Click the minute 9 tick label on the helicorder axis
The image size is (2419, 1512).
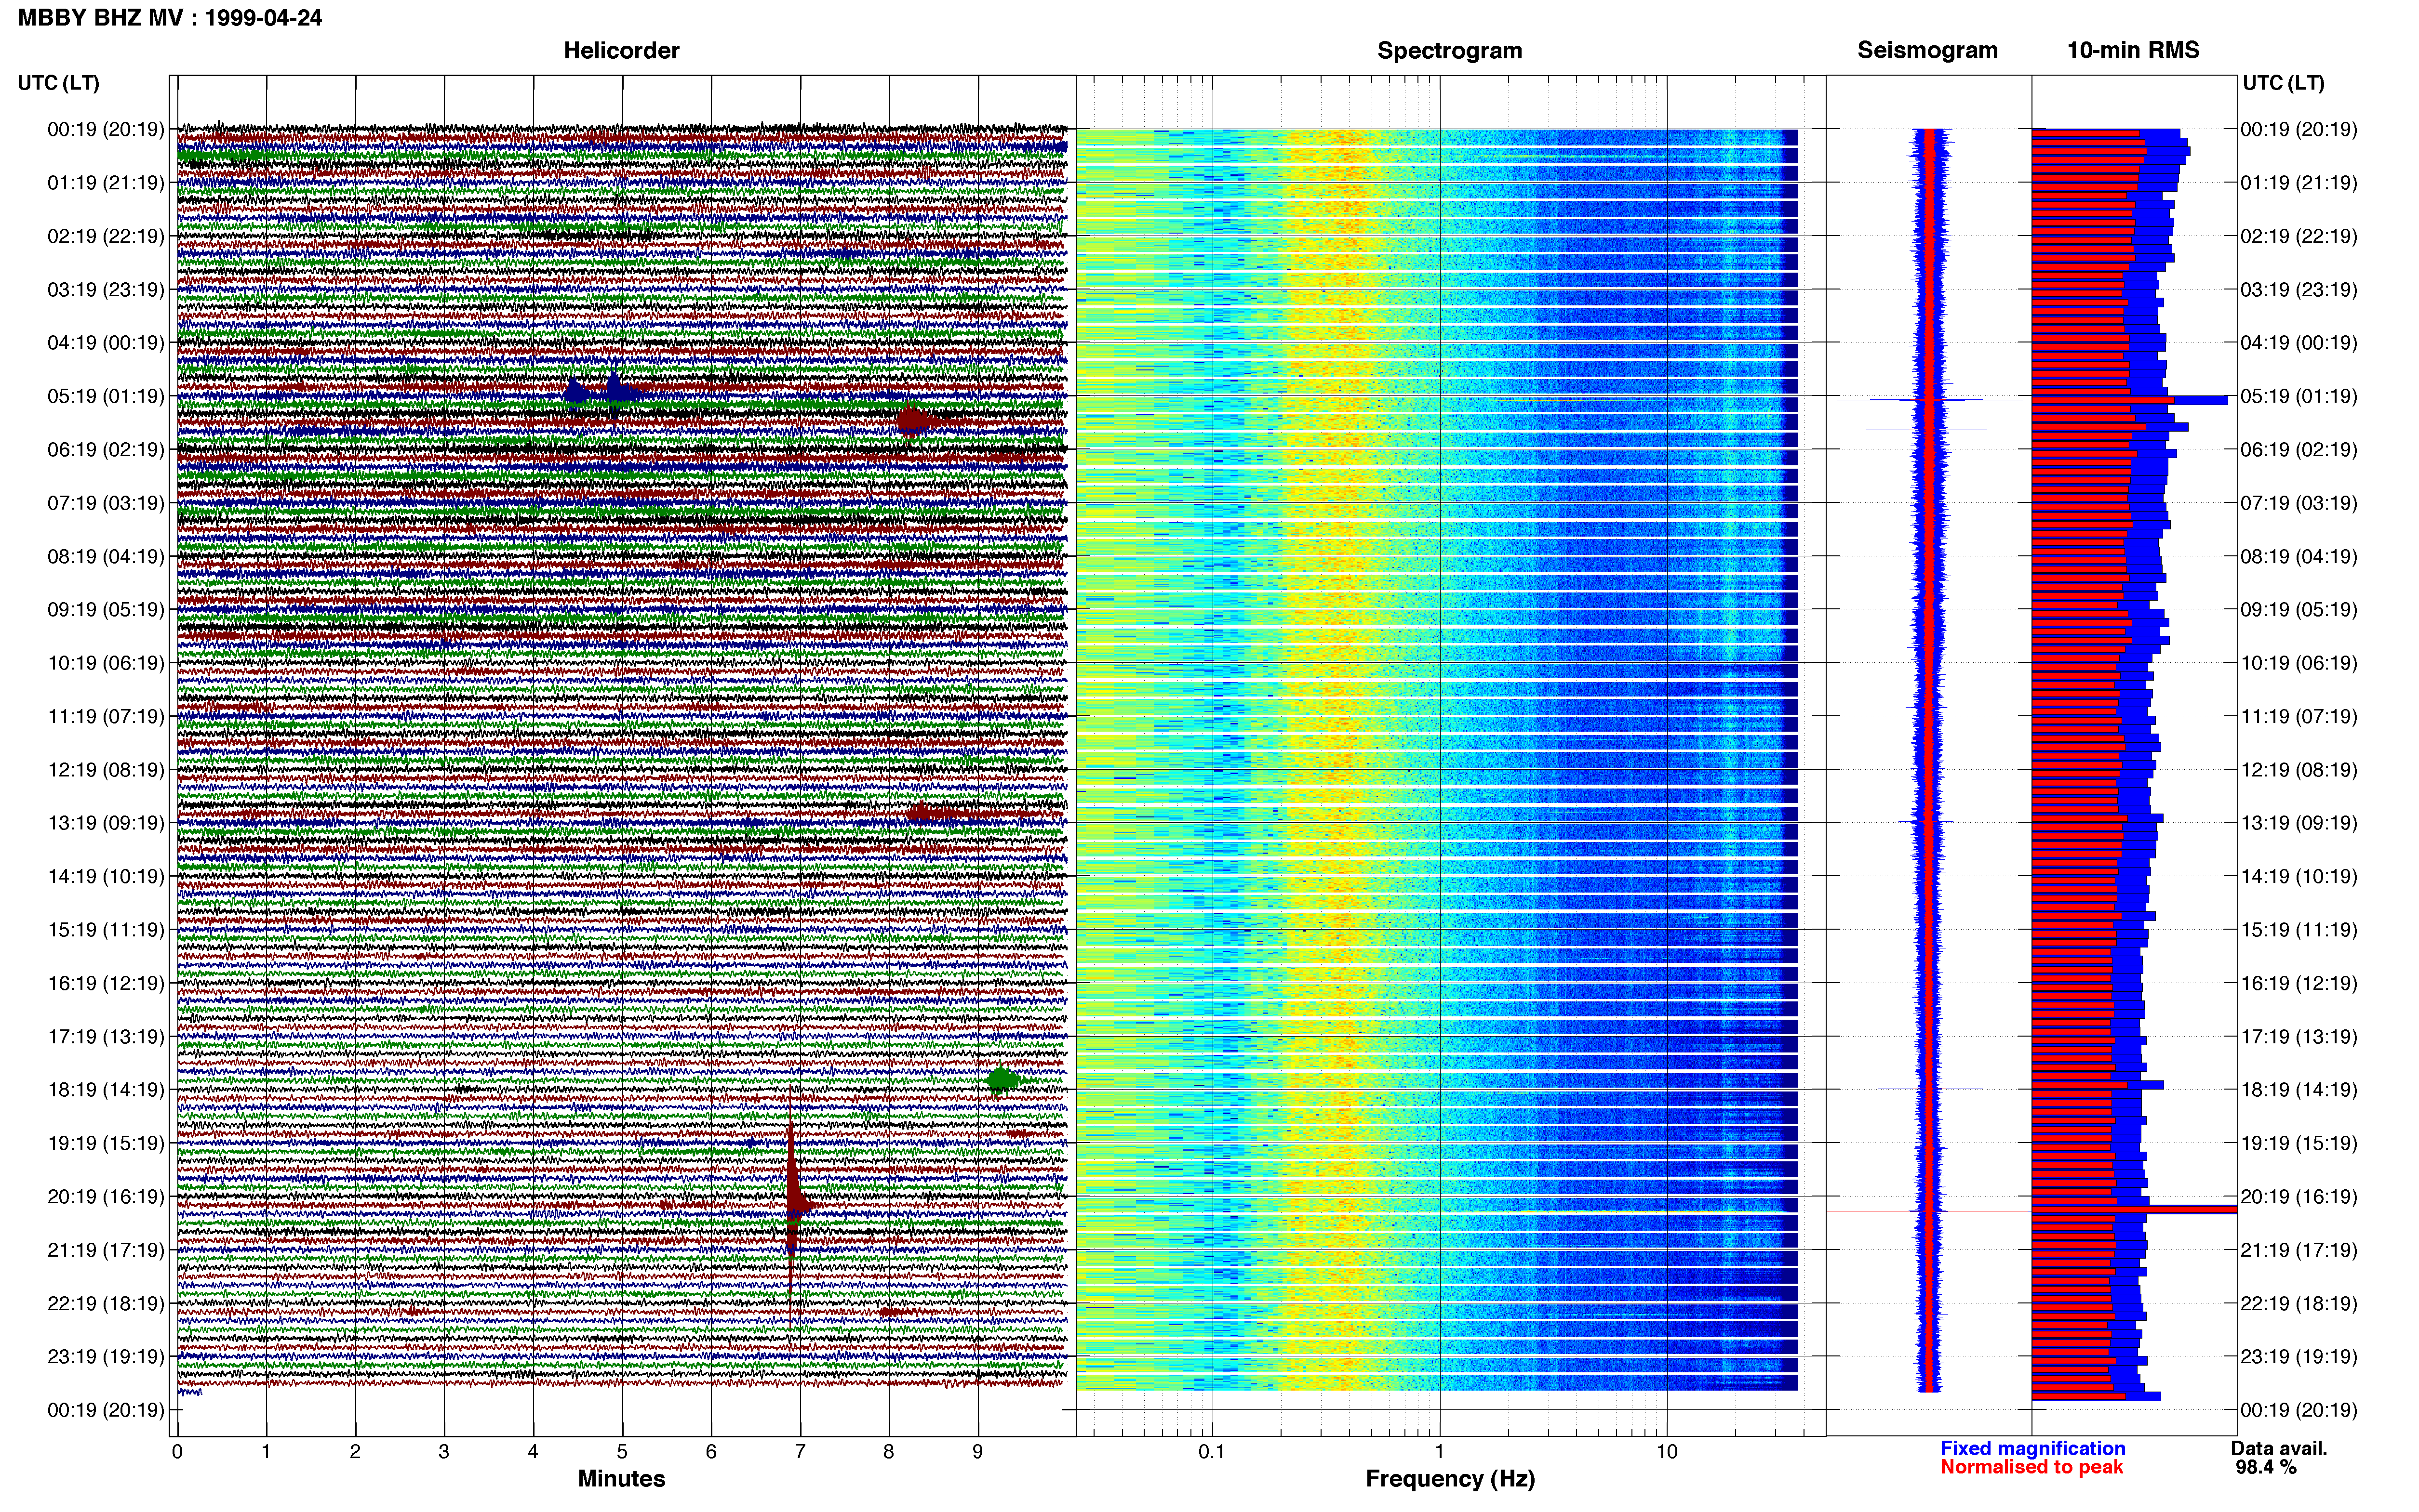click(977, 1451)
